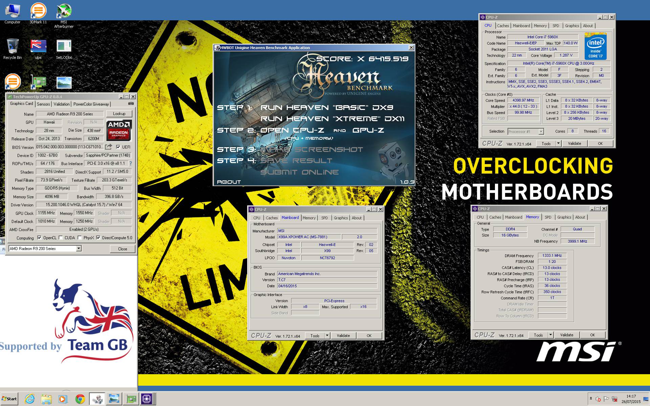Viewport: 650px width, 406px height.
Task: Click Tools button in CPU-Z Memory window
Action: (x=538, y=335)
